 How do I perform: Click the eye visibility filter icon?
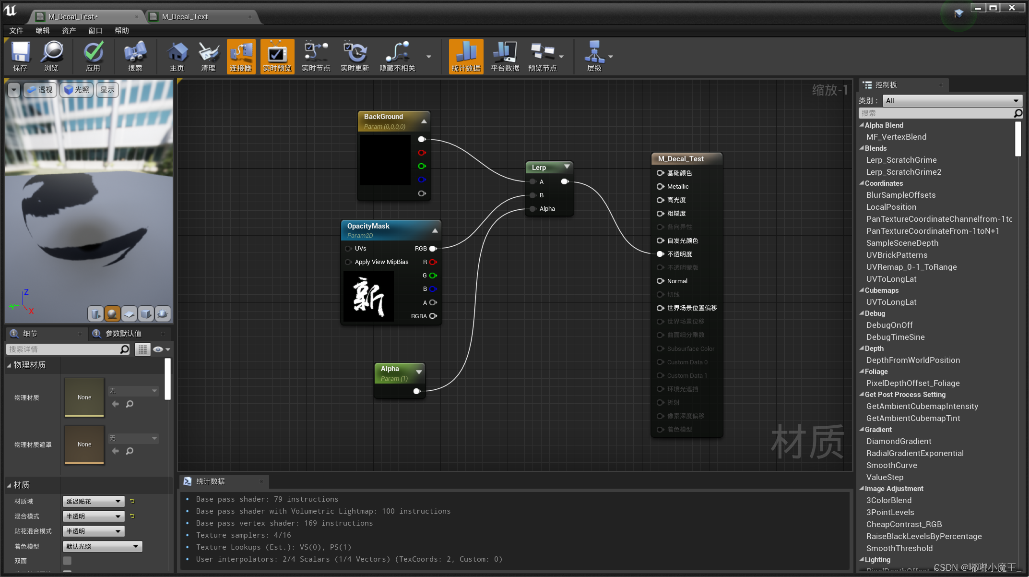[158, 349]
